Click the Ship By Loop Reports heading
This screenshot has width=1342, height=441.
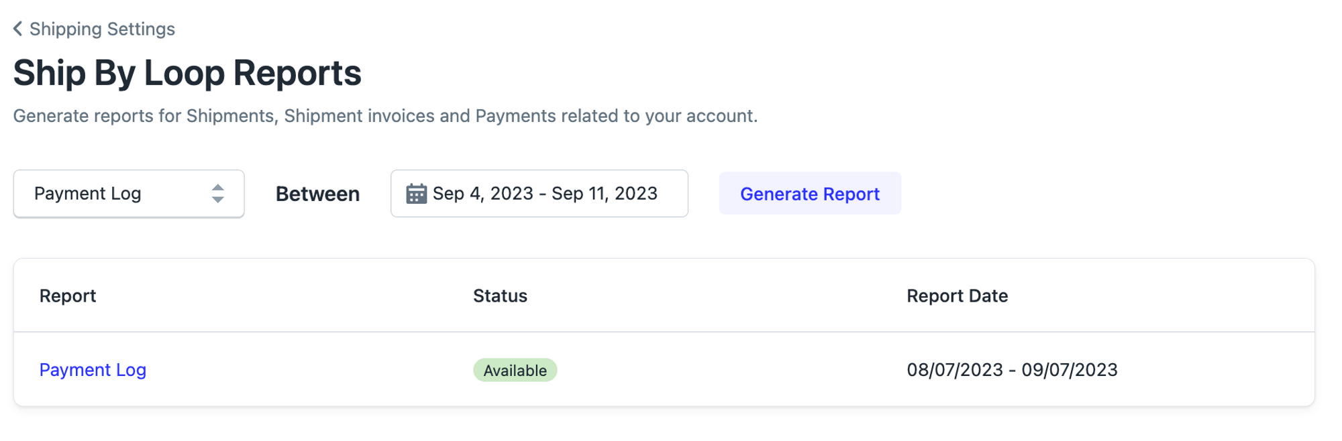coord(187,73)
